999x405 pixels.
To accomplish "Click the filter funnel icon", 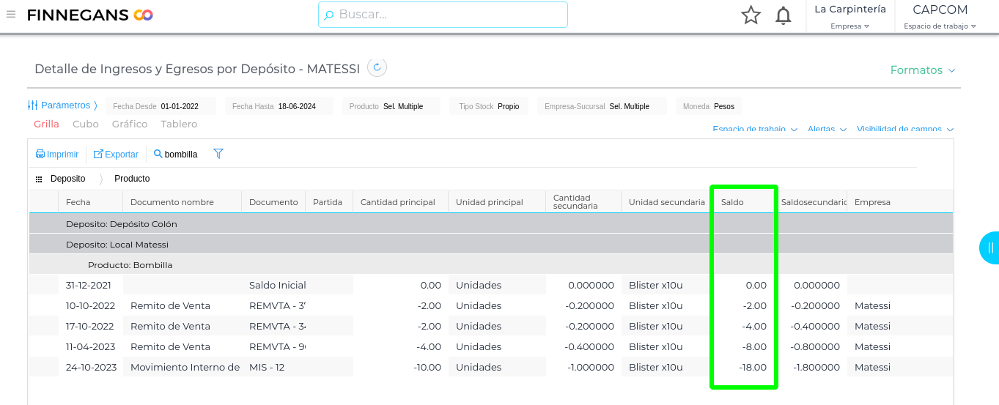I will coord(218,154).
